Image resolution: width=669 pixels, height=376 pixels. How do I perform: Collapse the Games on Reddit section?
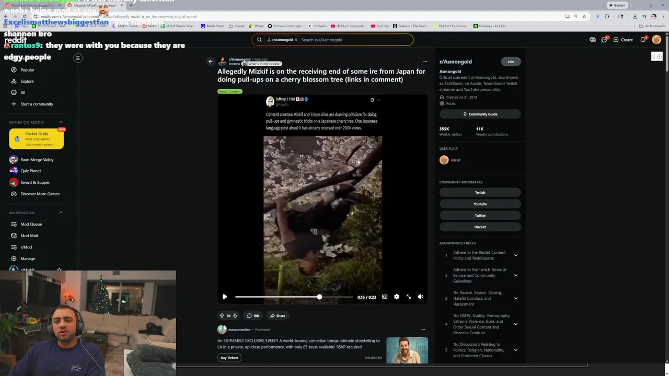point(61,122)
